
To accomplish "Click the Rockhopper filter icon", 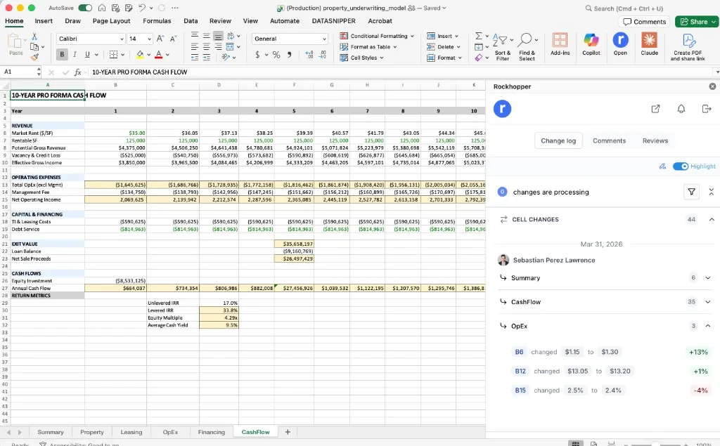I will [691, 191].
